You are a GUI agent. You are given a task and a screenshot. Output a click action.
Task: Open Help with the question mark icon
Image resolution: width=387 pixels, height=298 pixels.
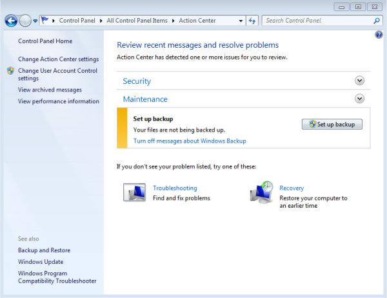pyautogui.click(x=379, y=35)
